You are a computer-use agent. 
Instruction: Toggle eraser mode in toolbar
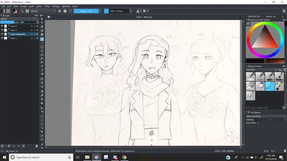60,11
